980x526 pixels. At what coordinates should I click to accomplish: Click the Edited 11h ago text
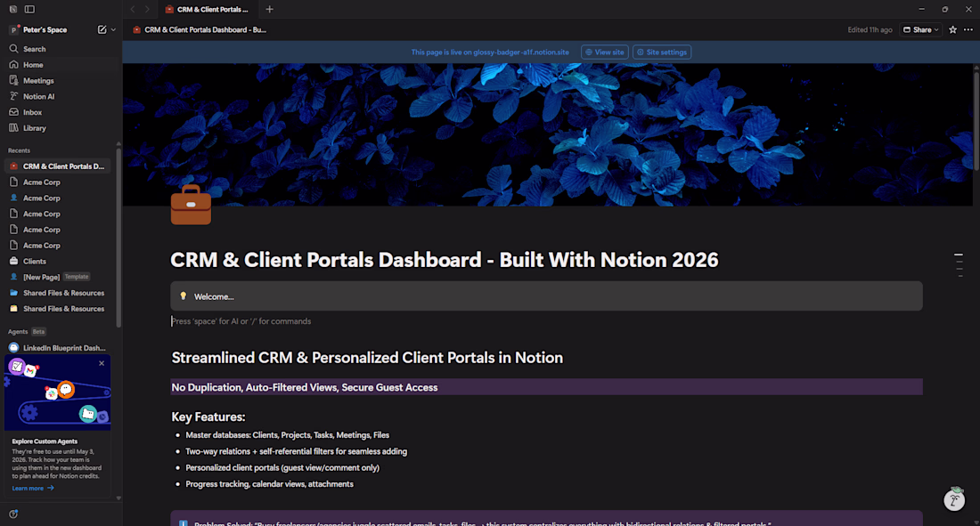pos(870,29)
